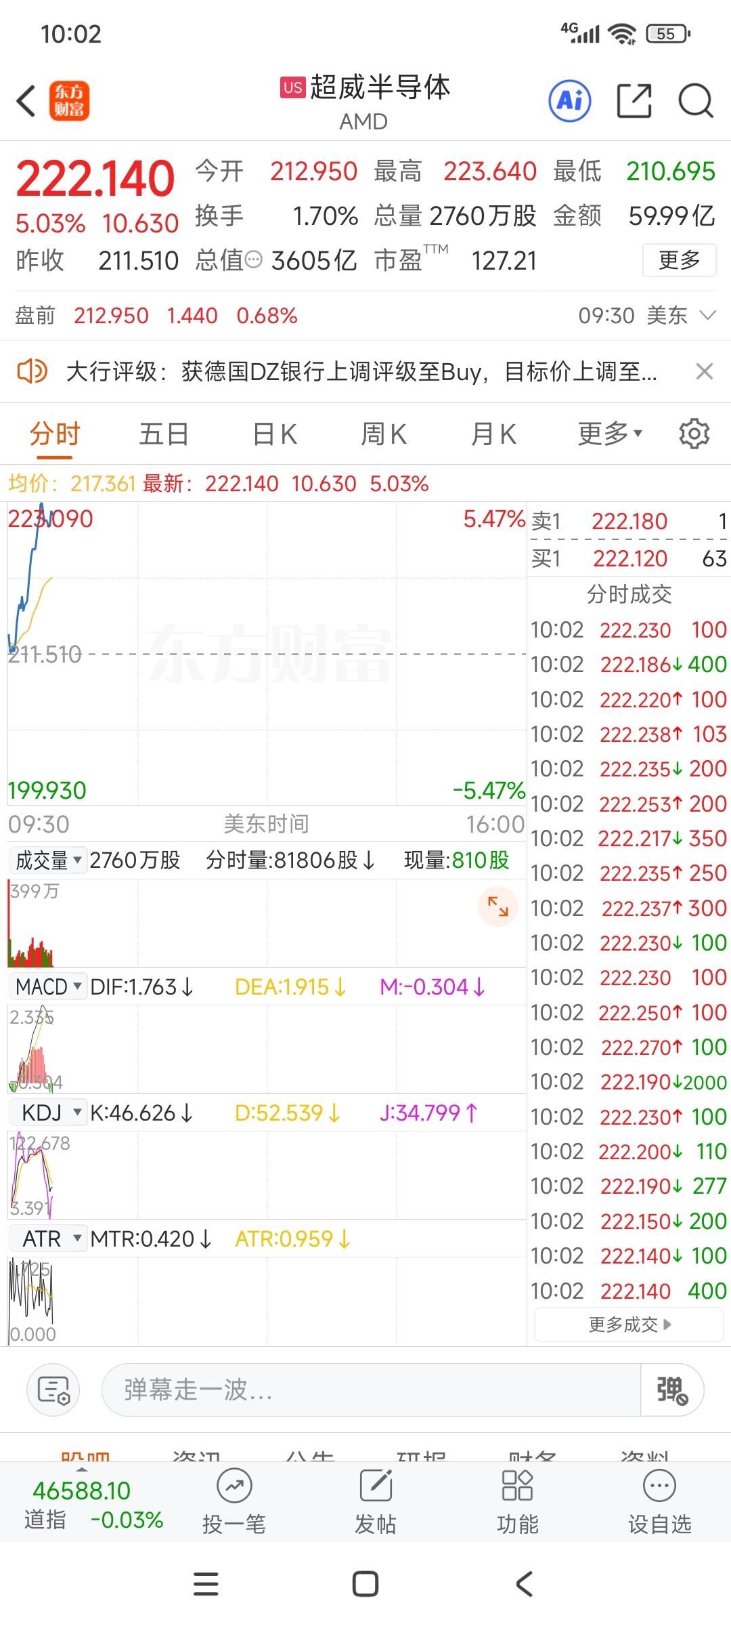This screenshot has width=731, height=1626.
Task: Tap the trade row 222.238 with 103 volume
Action: (x=629, y=734)
